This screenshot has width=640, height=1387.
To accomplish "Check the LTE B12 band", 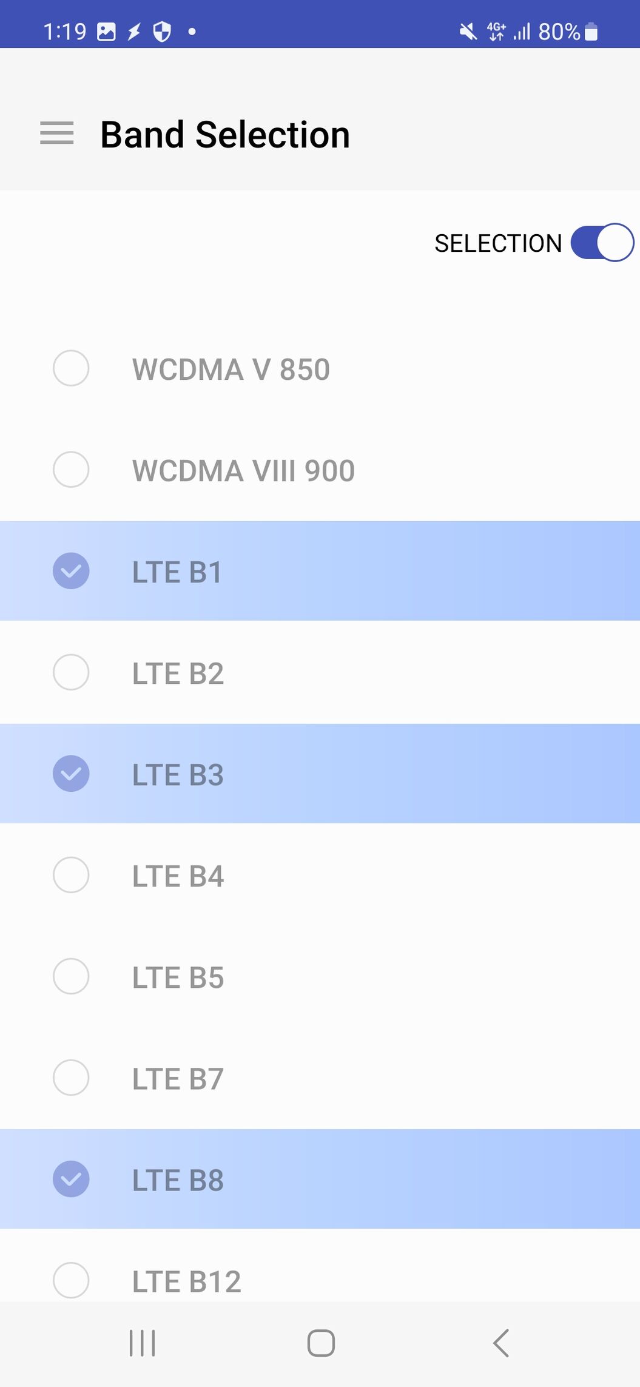I will point(71,1280).
